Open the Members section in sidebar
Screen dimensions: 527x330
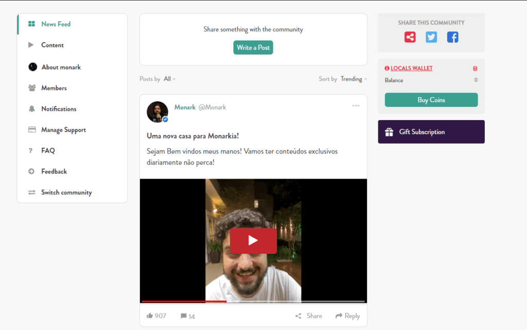click(54, 88)
